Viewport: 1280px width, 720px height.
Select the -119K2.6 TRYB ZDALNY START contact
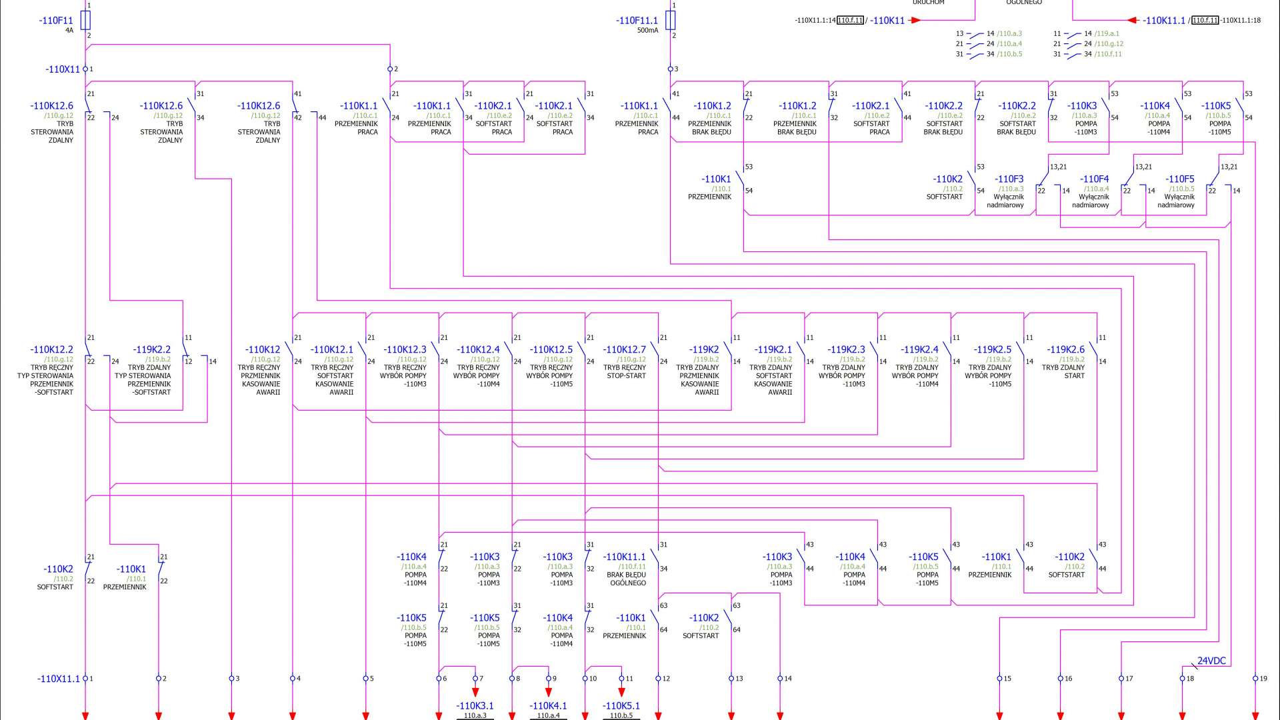pos(1093,349)
